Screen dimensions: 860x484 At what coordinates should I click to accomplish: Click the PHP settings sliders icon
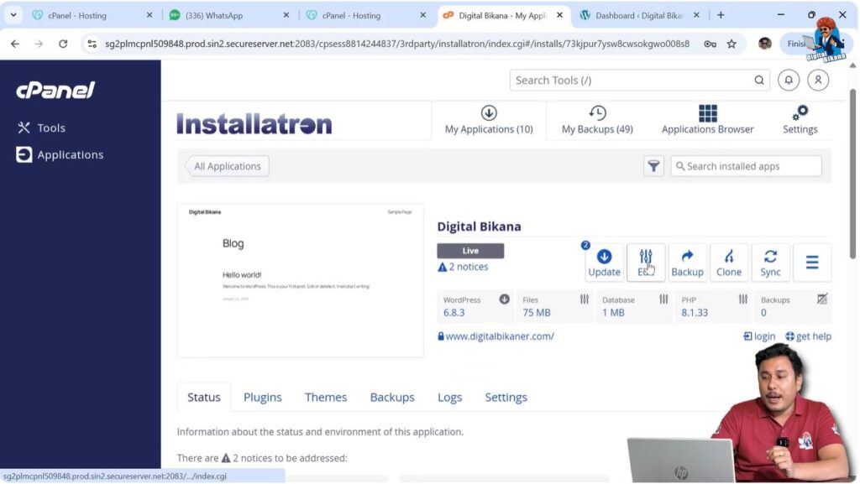pyautogui.click(x=742, y=299)
